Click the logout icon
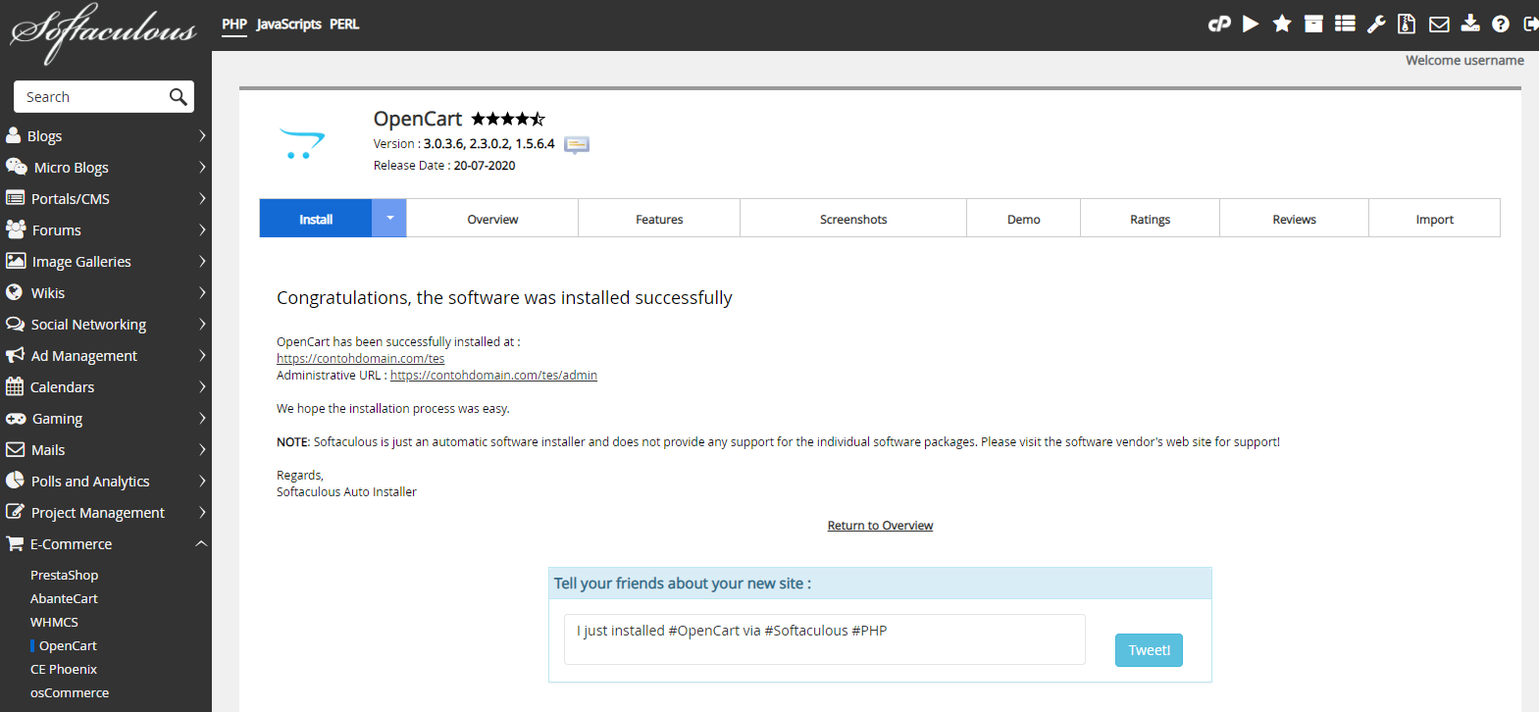1539x712 pixels. 1530,24
